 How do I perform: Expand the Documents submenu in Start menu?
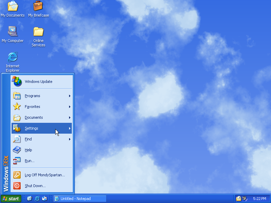pos(41,117)
